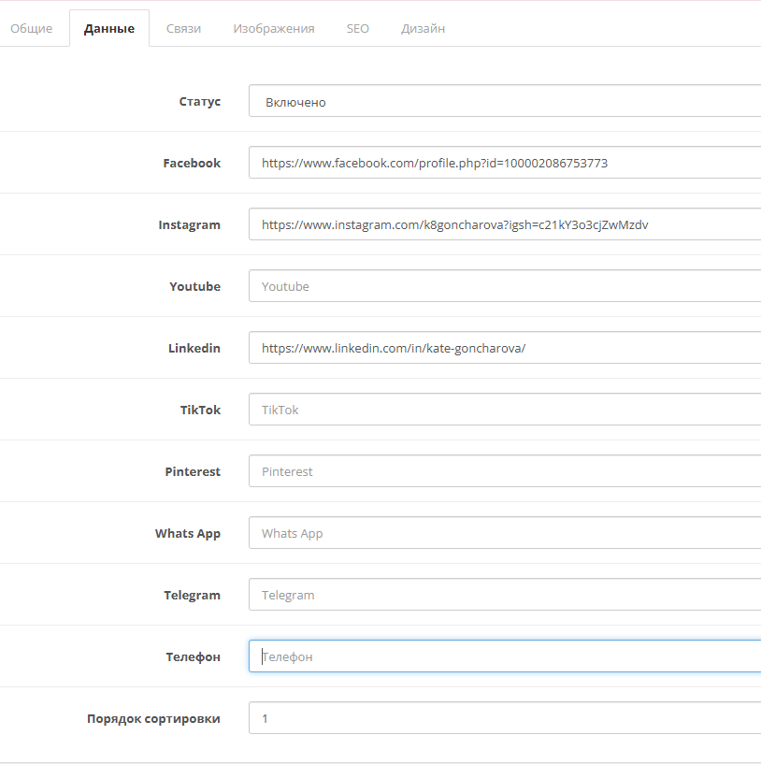
Task: Open the SEO tab
Action: coord(357,28)
